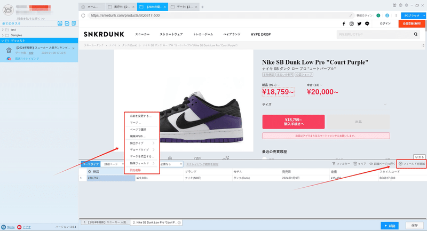Select 名前を変更する in the context menu

coord(140,116)
